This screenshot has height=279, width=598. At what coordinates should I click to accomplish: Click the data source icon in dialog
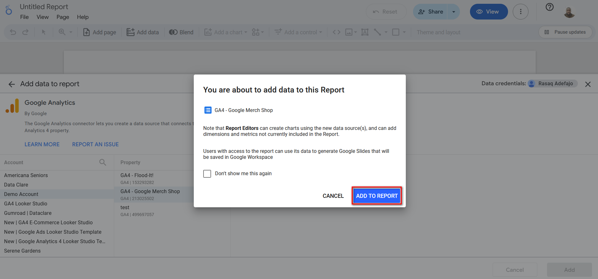[x=208, y=110]
